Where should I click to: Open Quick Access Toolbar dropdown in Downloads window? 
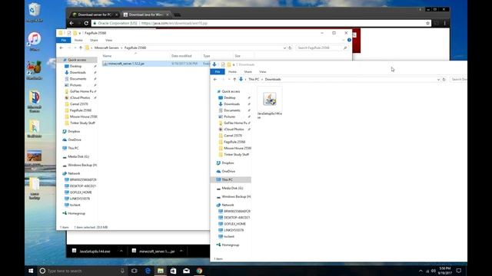click(234, 64)
